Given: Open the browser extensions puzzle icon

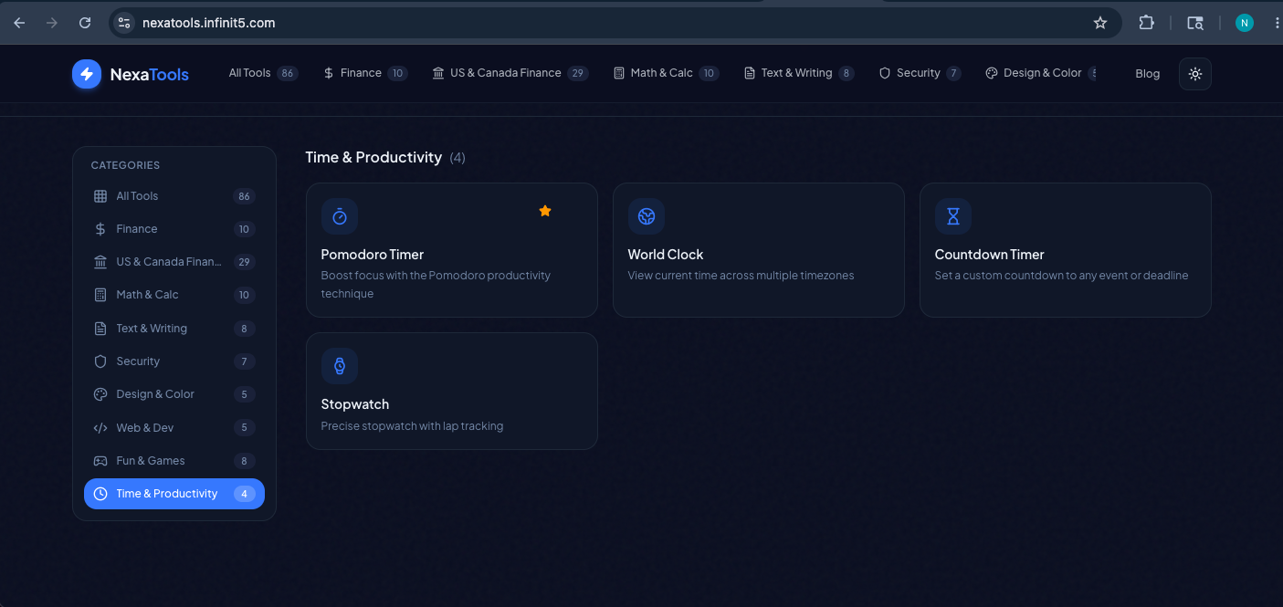Looking at the screenshot, I should (1146, 23).
